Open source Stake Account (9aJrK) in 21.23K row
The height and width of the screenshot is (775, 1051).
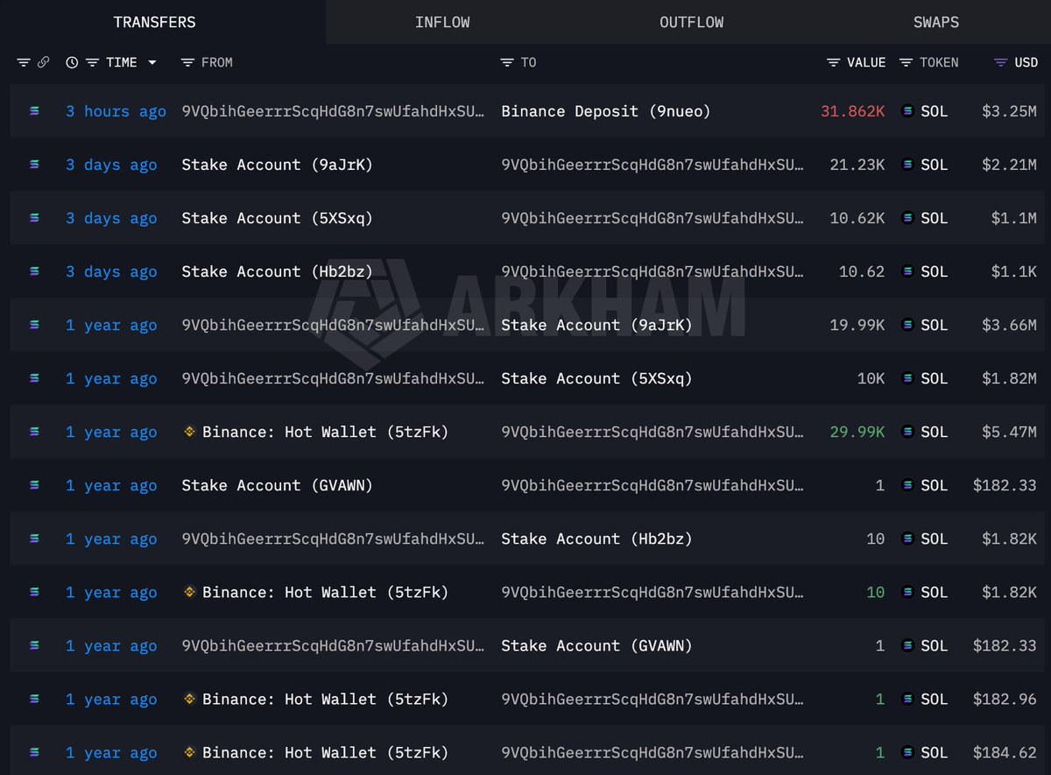[278, 165]
